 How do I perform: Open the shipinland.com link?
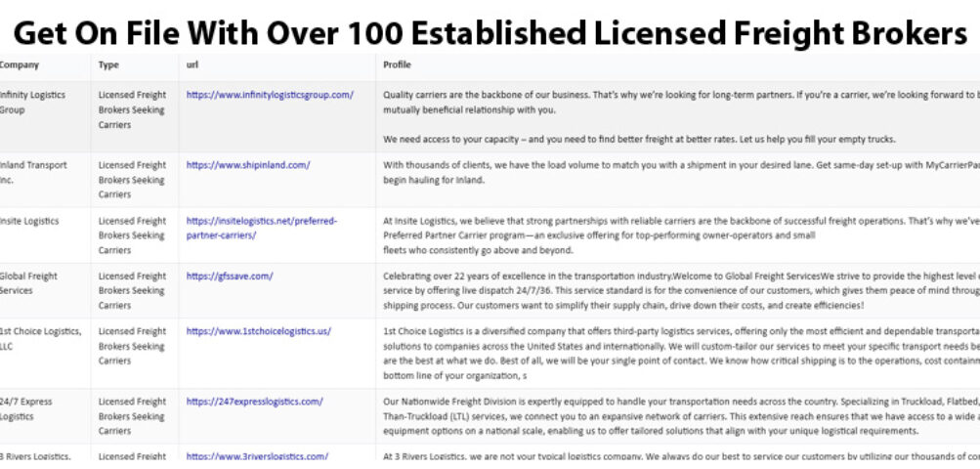pyautogui.click(x=247, y=165)
